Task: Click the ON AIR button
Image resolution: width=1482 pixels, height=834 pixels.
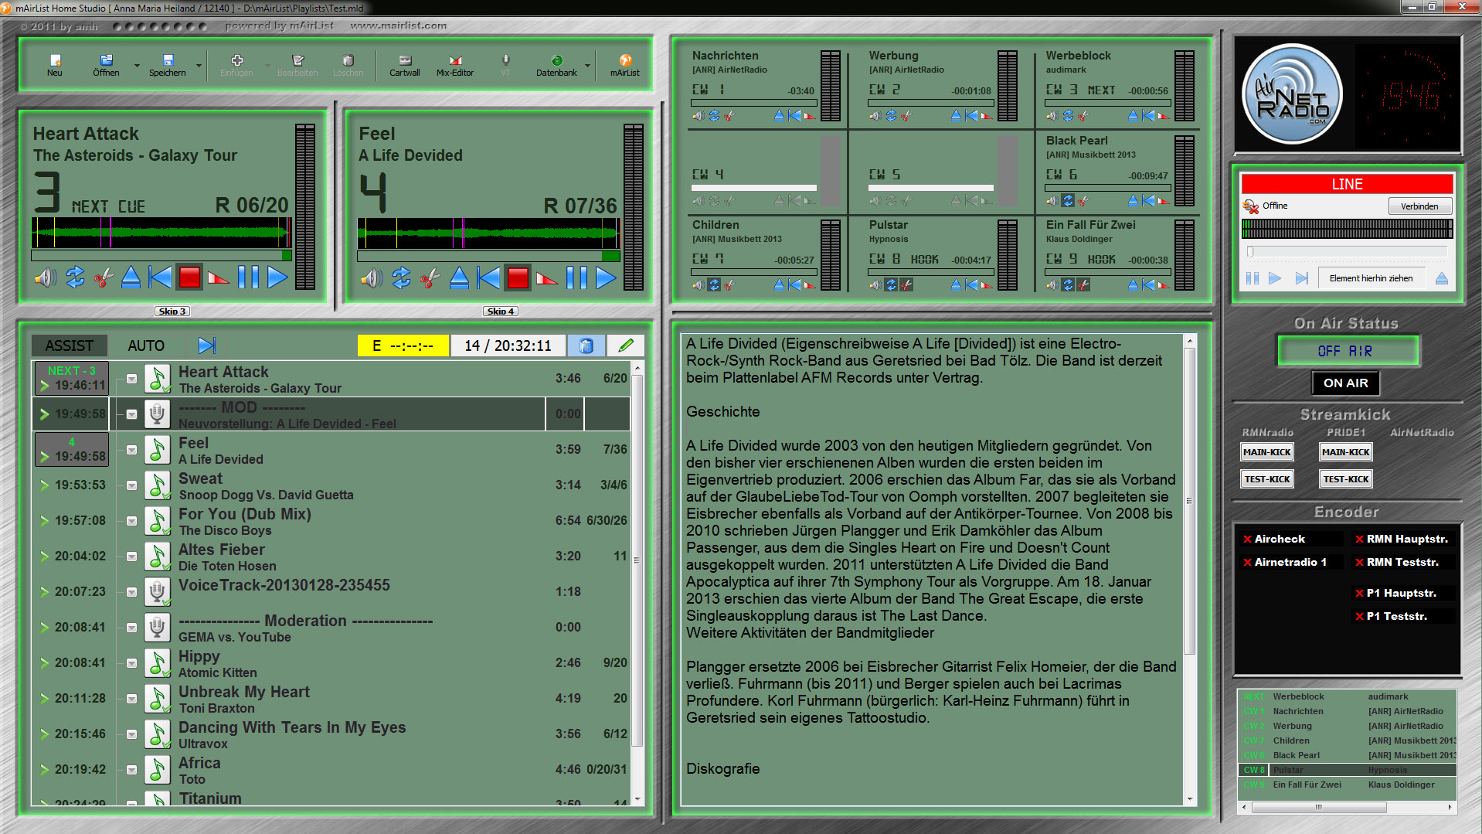Action: coord(1345,383)
